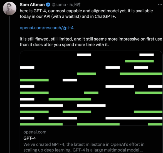Click "scaling up deep learning" card text
163x153 pixels.
(x=48, y=150)
